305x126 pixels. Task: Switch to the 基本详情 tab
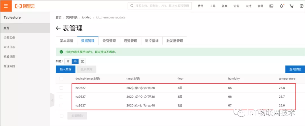pos(67,41)
